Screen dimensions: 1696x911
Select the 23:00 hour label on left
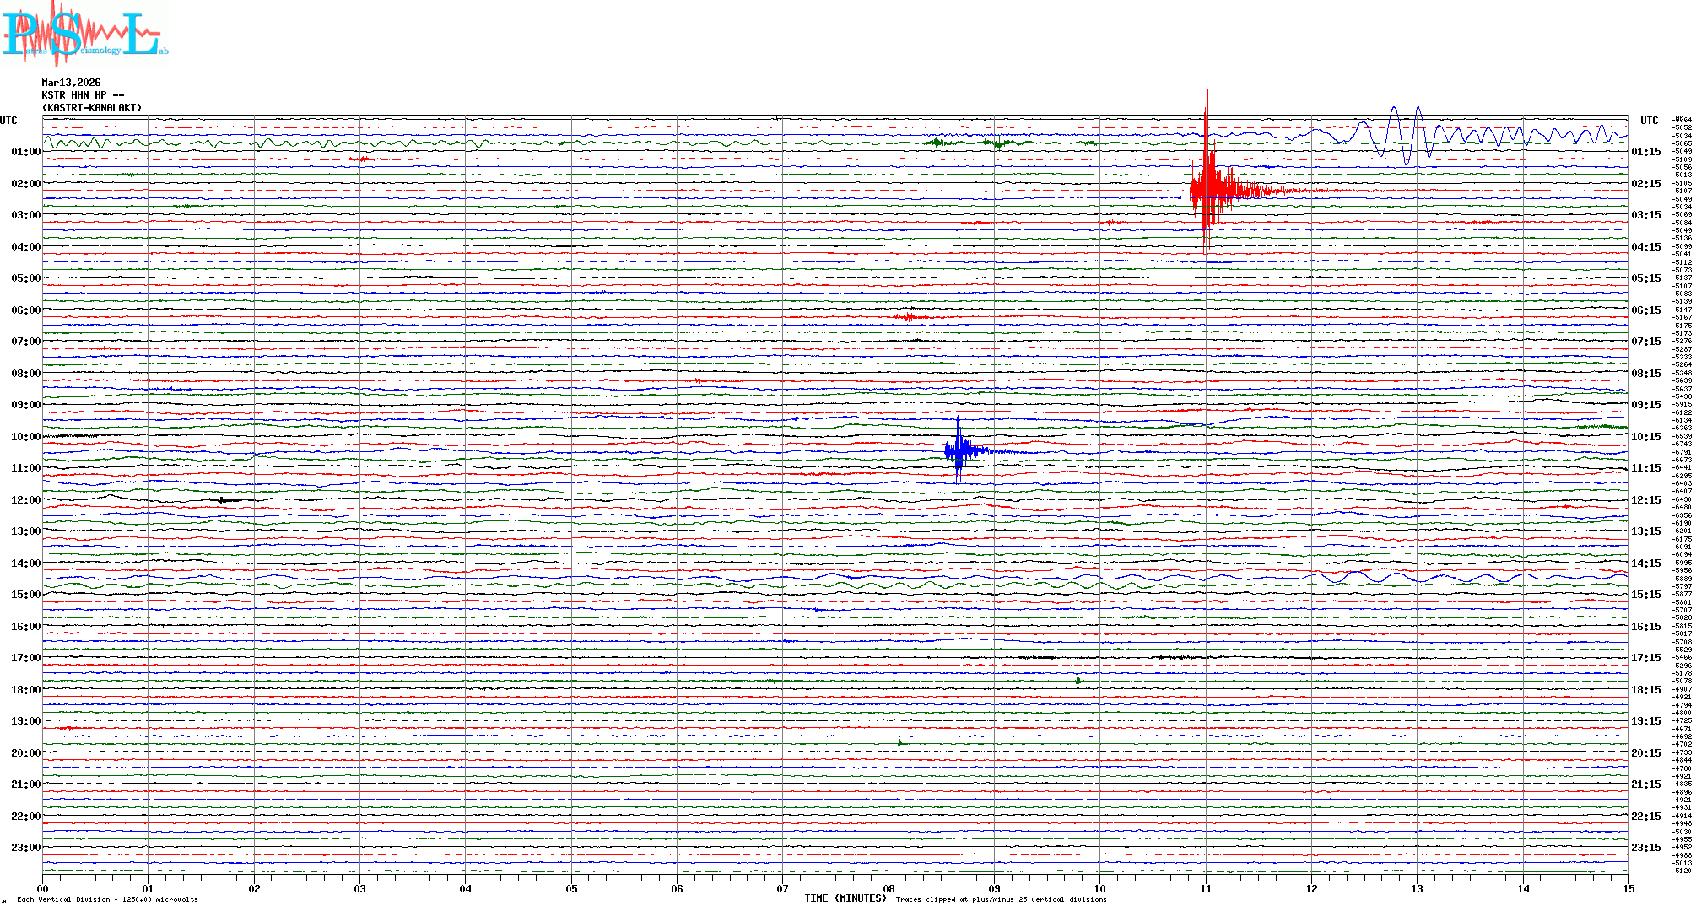coord(25,848)
